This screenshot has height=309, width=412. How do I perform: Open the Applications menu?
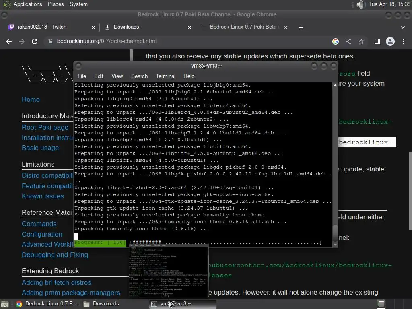[x=28, y=4]
